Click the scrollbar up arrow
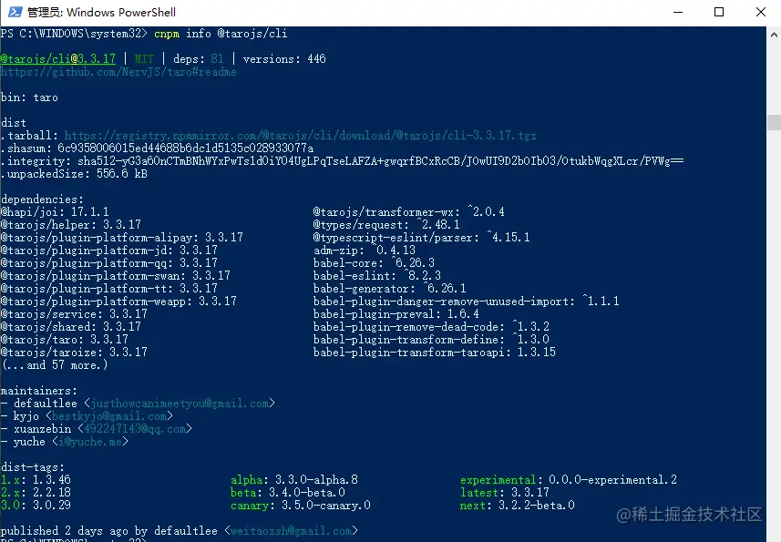 point(774,34)
